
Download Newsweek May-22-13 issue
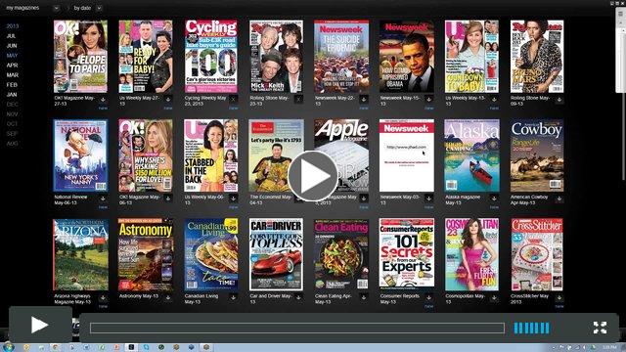[364, 100]
